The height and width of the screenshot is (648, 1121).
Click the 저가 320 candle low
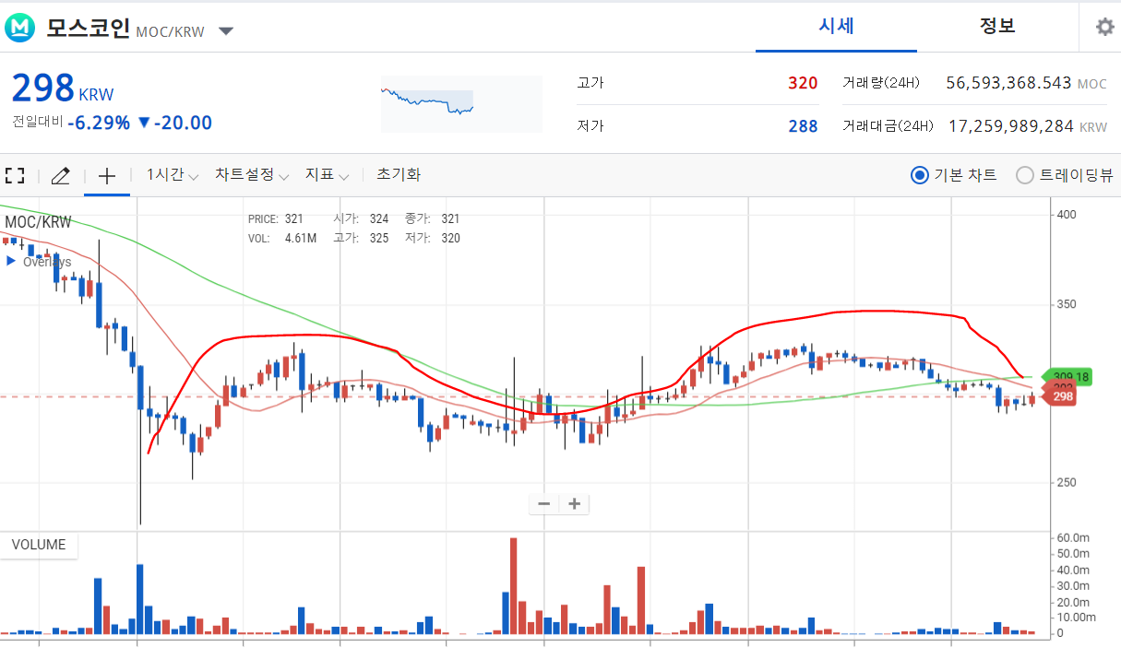[x=432, y=238]
